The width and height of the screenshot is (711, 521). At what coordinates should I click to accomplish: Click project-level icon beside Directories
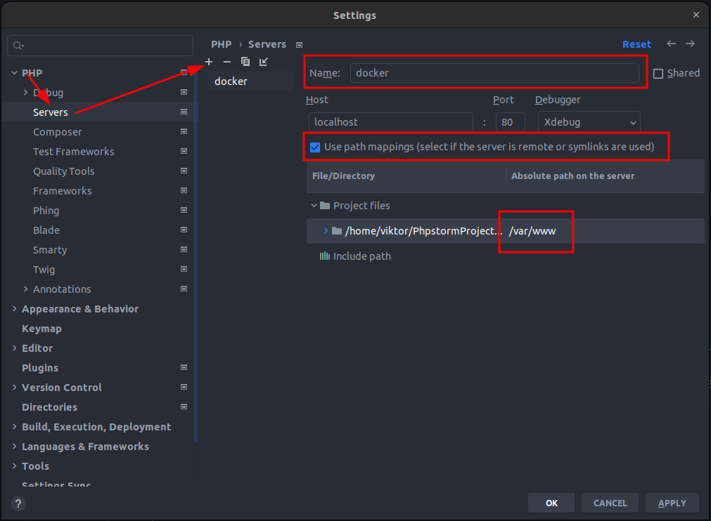184,407
